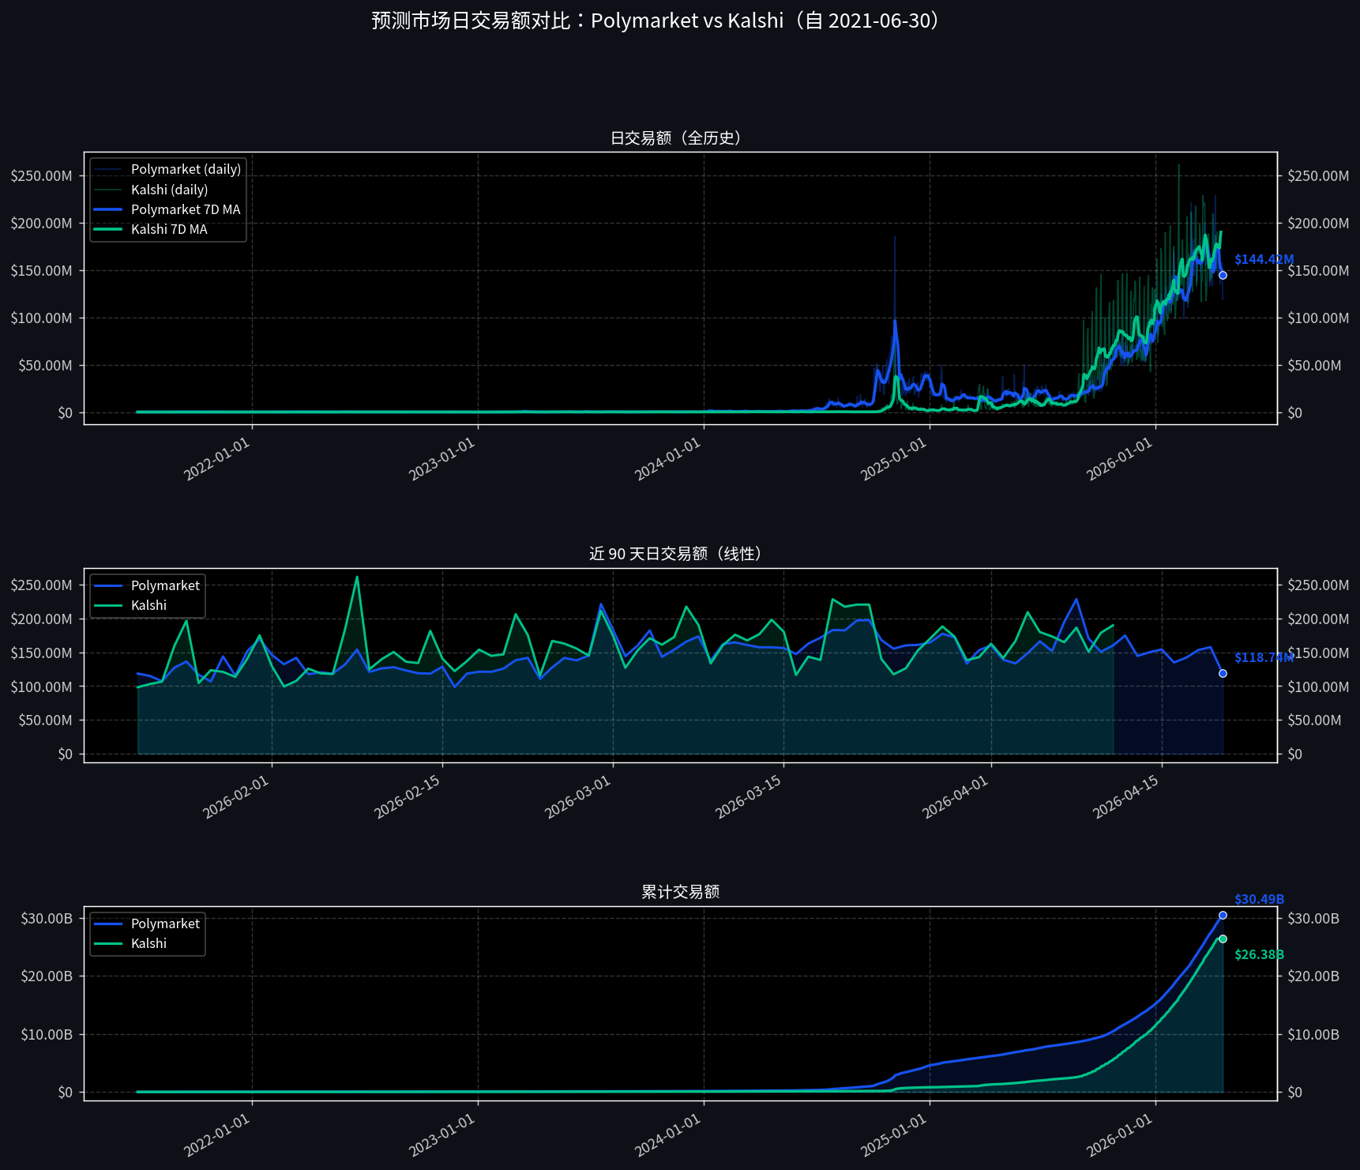Click the "$26.38B" cumulative annotation
Image resolution: width=1360 pixels, height=1170 pixels.
coord(1259,954)
